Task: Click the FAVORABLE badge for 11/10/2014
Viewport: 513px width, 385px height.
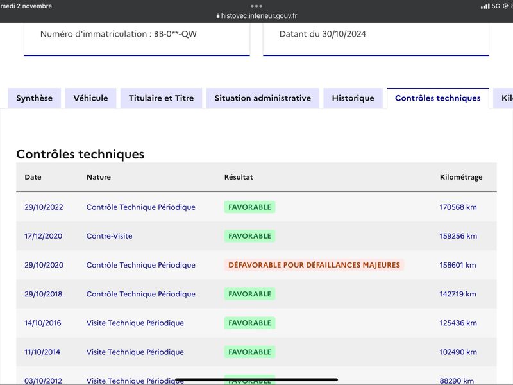Action: pyautogui.click(x=249, y=352)
